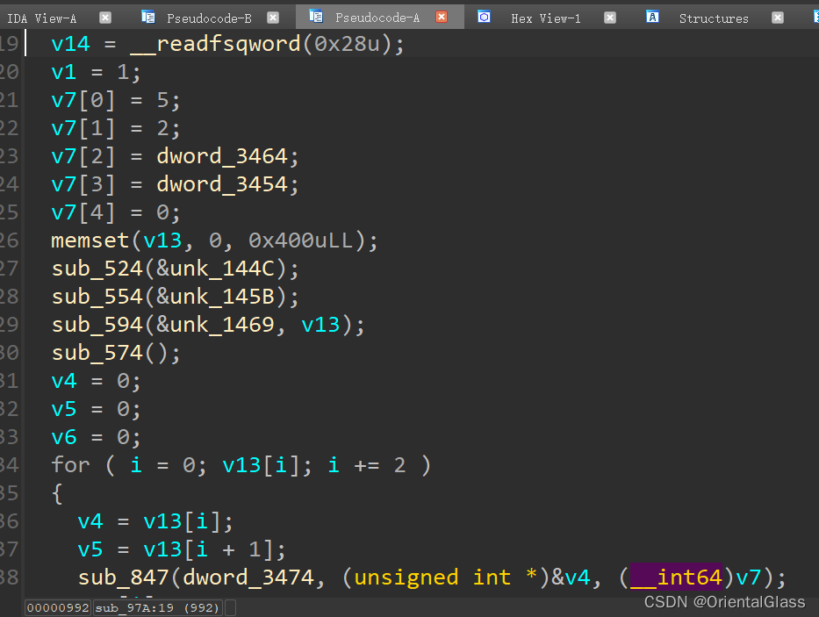The image size is (819, 617).
Task: Click the Pseudocode-B tab icon
Action: point(148,18)
